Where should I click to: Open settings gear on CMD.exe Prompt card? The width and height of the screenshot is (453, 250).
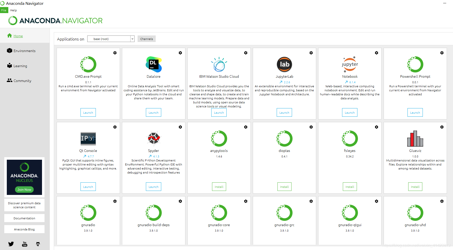(115, 53)
